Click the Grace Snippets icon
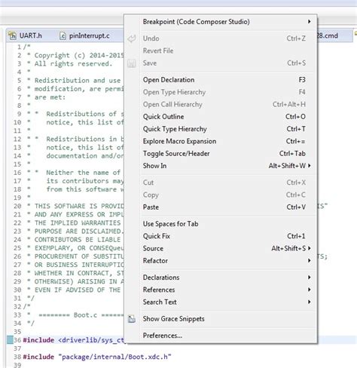The image size is (357, 368). 132,319
